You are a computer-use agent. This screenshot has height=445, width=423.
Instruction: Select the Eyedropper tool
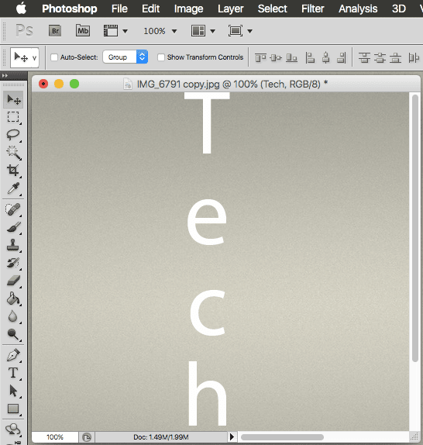pos(13,188)
